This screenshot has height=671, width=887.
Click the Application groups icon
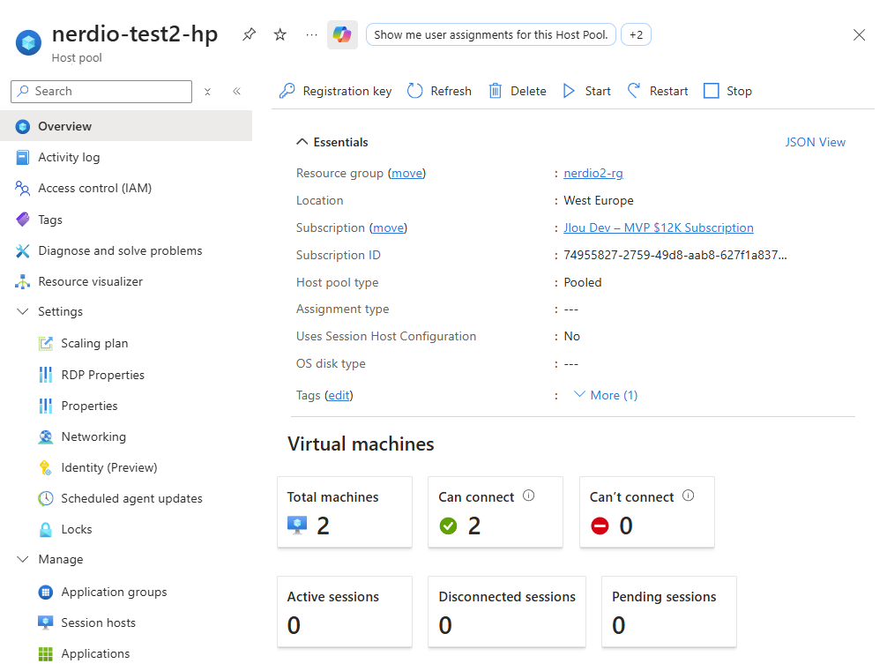click(46, 592)
